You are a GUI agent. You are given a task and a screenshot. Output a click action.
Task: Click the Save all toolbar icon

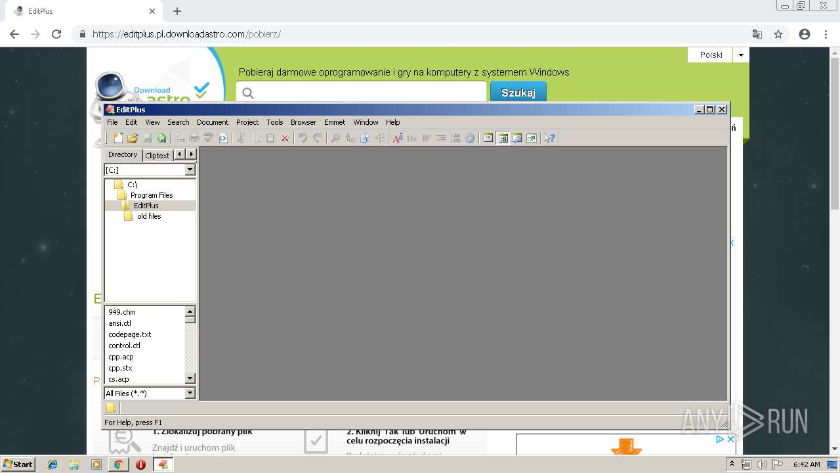point(161,138)
